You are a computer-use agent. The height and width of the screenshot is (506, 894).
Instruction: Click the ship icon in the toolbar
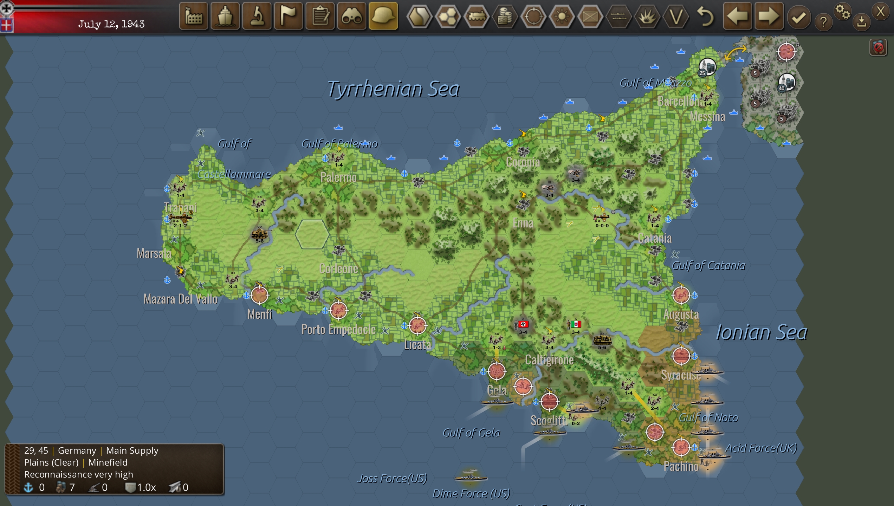(x=225, y=16)
